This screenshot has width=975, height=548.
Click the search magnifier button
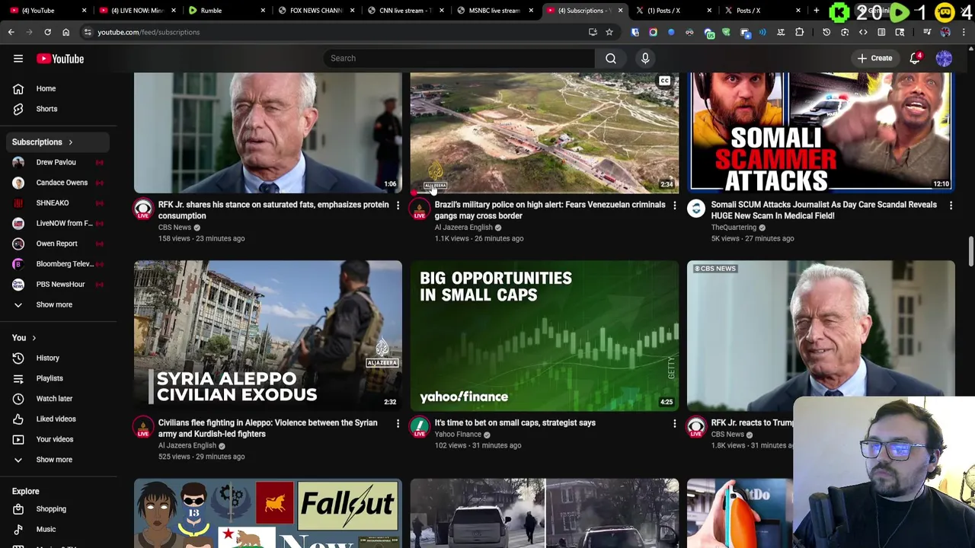click(x=611, y=58)
